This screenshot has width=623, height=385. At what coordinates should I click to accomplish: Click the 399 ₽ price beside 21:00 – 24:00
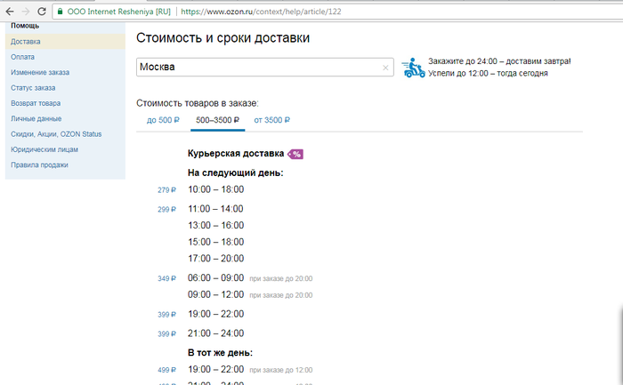pos(166,334)
